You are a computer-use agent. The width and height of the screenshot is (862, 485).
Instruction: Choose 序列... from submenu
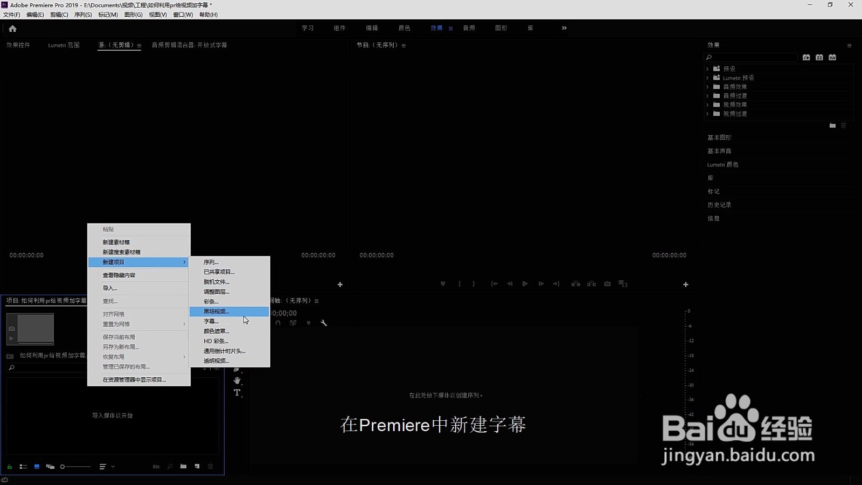click(230, 262)
